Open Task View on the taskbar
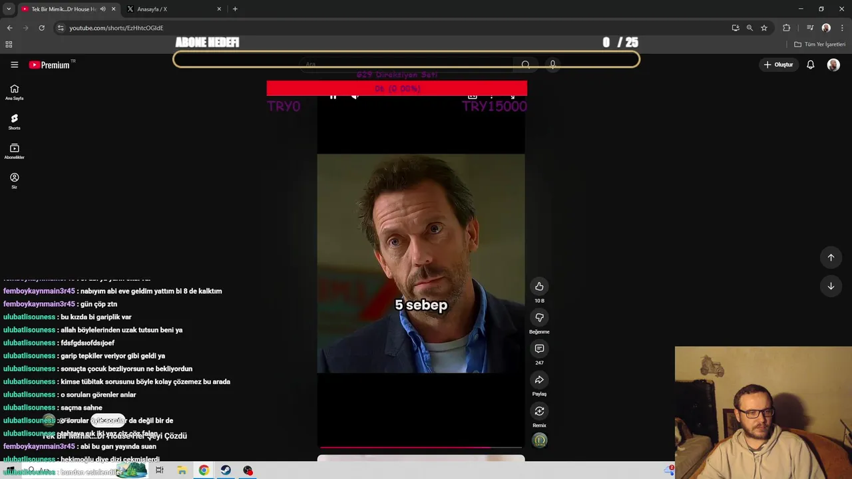Screen dimensions: 852x479 (159, 470)
